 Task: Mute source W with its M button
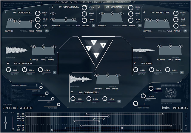pyautogui.click(x=55, y=72)
